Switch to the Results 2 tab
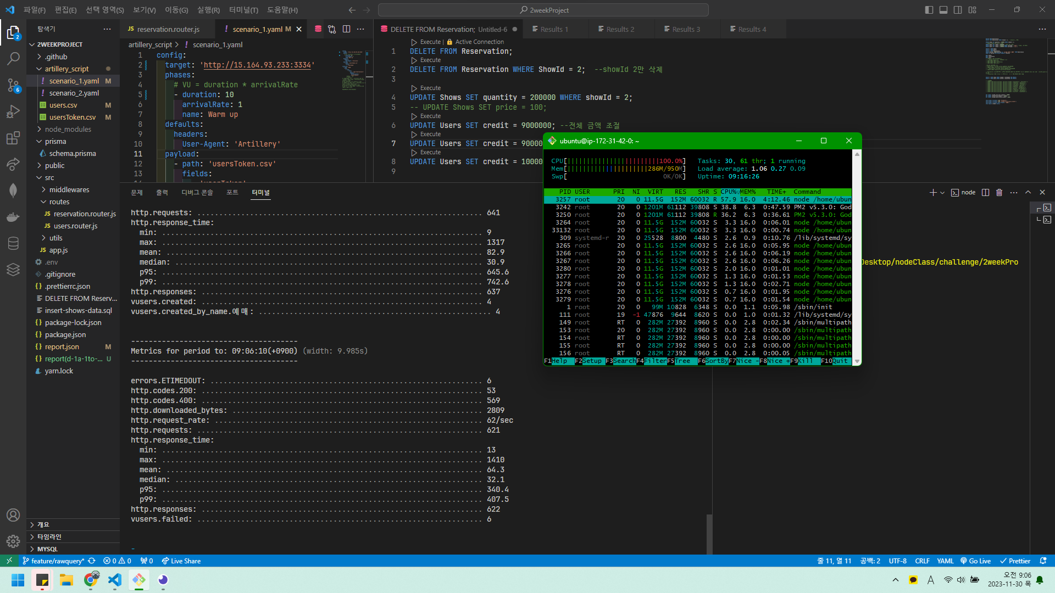 (619, 29)
